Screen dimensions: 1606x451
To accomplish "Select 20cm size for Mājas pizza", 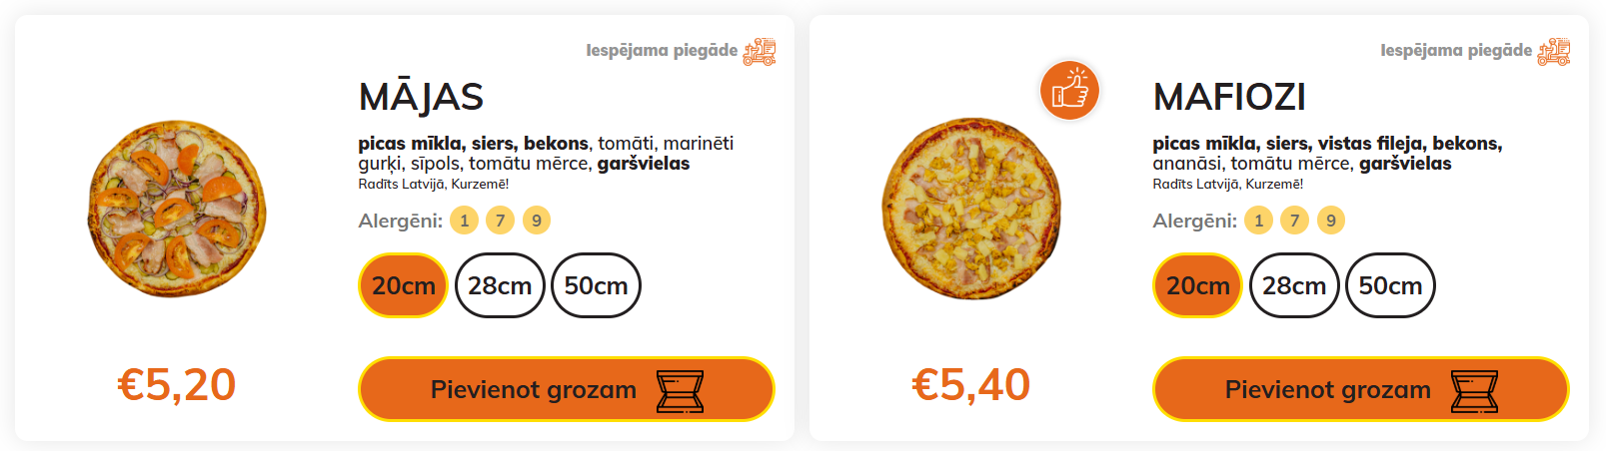I will click(x=403, y=286).
